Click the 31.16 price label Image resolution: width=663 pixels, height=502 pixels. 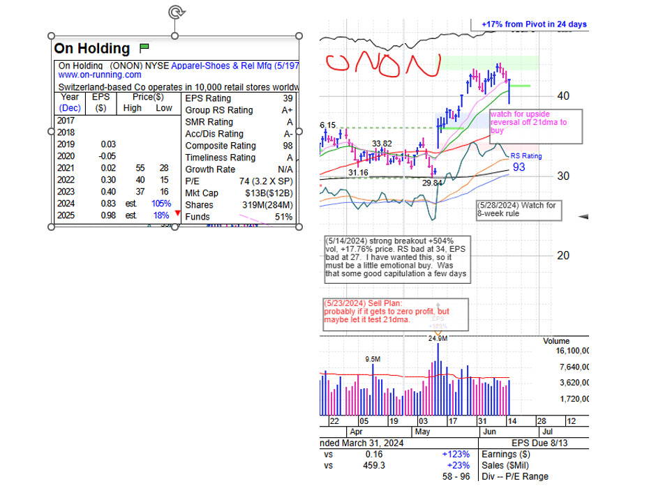pos(358,172)
